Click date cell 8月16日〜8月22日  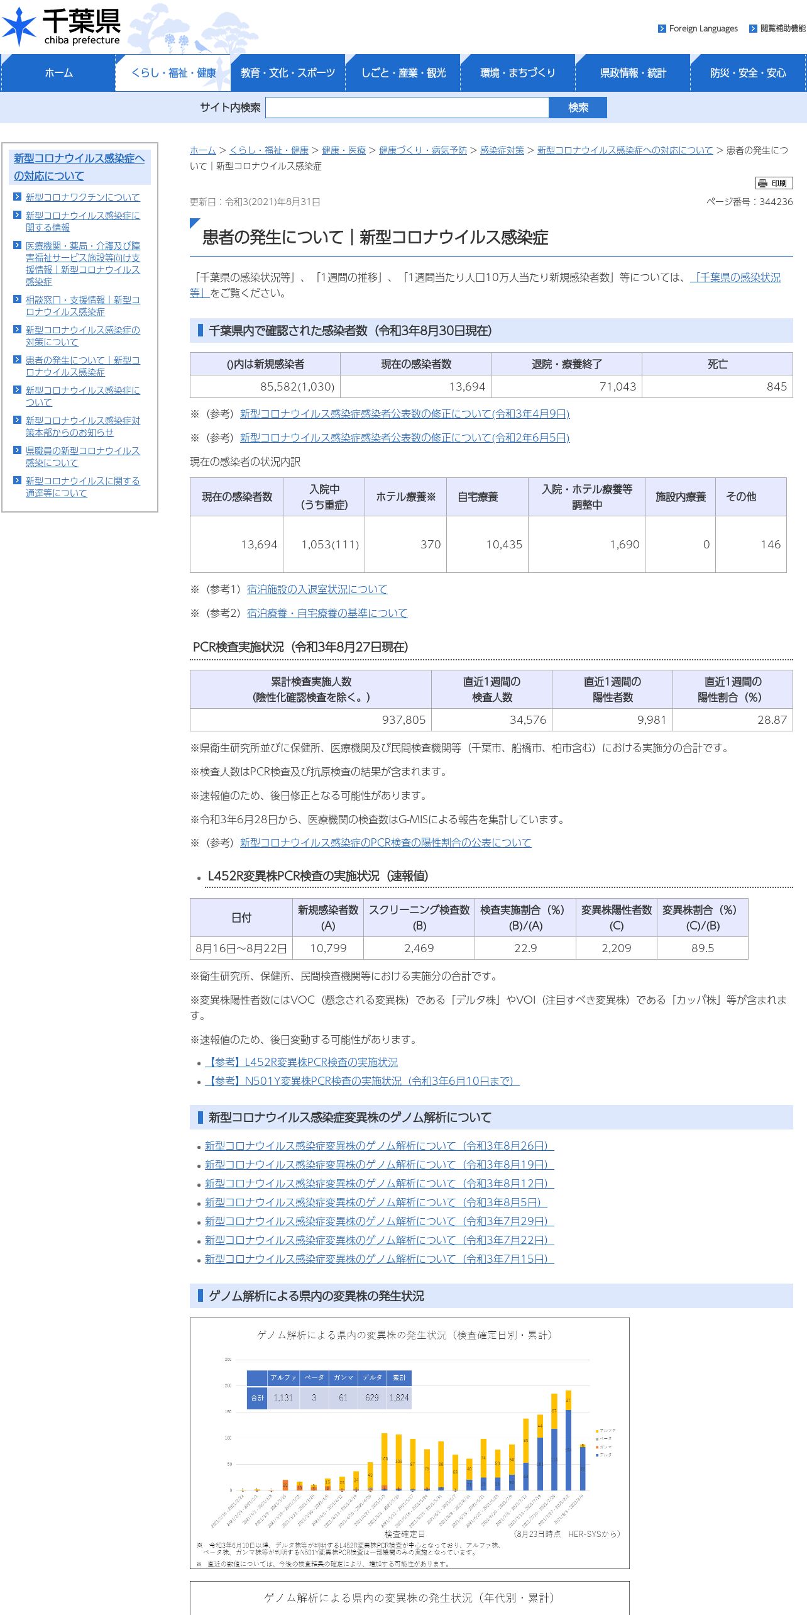point(241,948)
